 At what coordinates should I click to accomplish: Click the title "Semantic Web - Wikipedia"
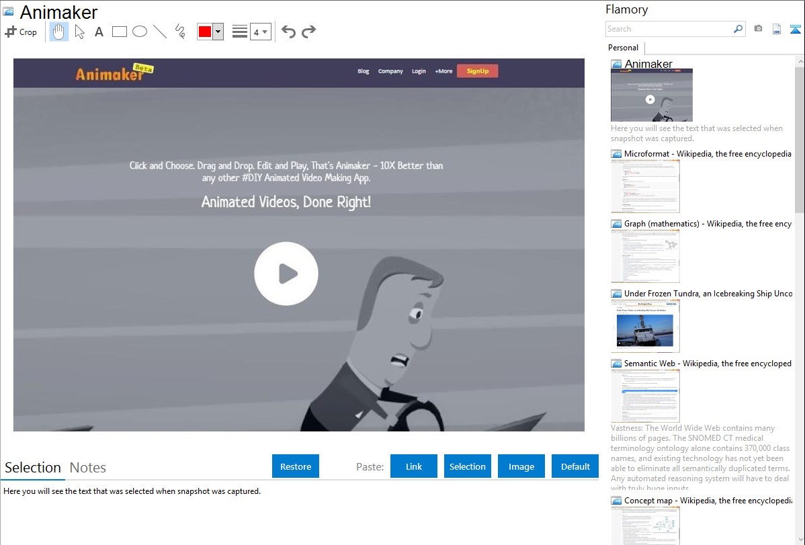(708, 363)
